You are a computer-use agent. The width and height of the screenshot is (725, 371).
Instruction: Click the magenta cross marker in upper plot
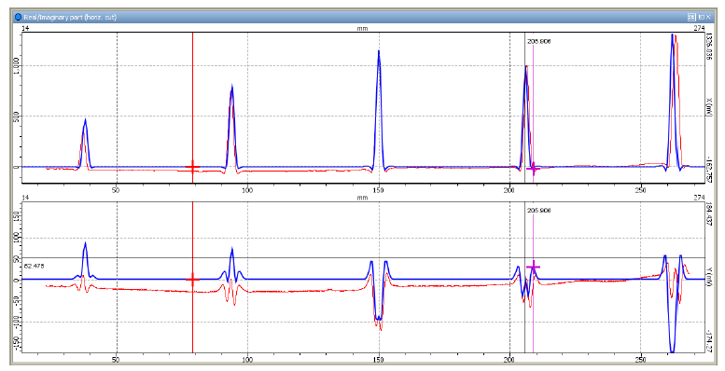point(533,169)
